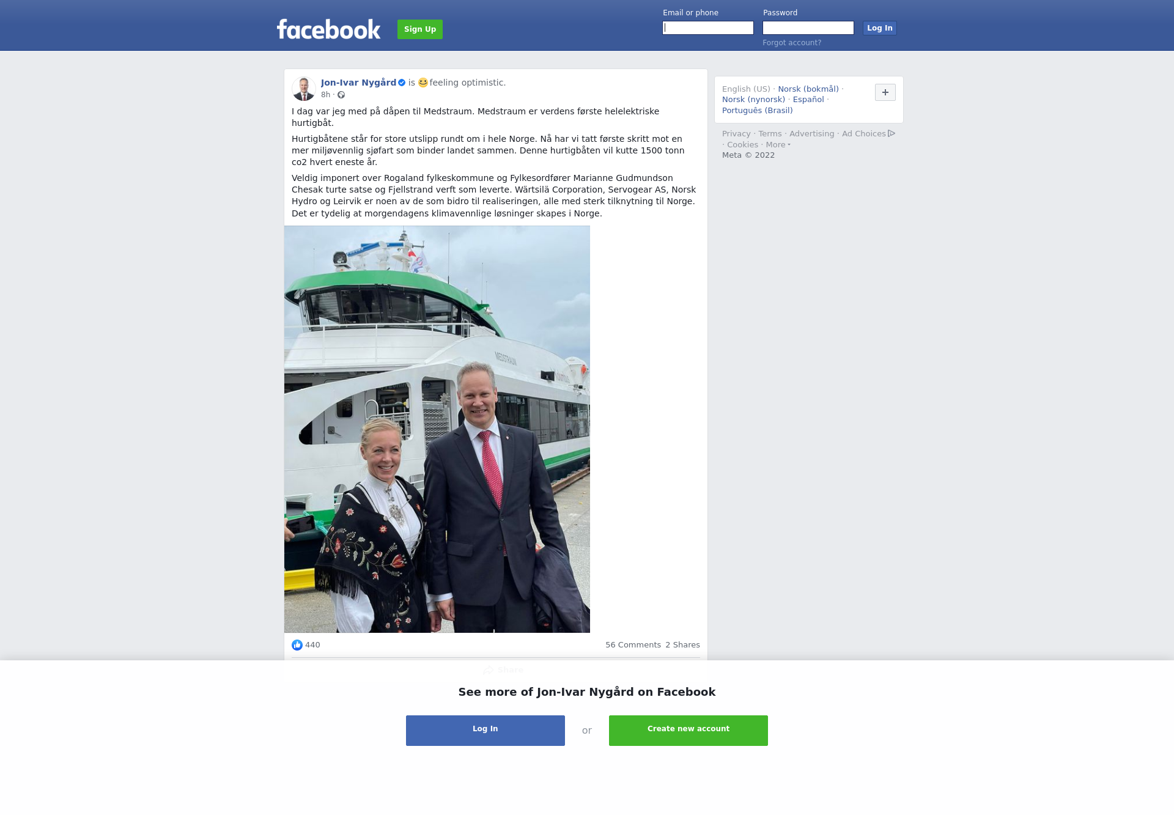Image resolution: width=1174 pixels, height=815 pixels.
Task: Expand the More footer dropdown
Action: pyautogui.click(x=778, y=145)
